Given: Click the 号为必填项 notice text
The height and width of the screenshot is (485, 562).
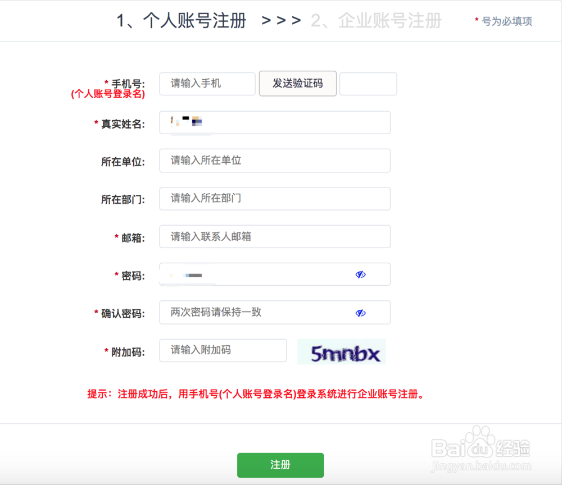Looking at the screenshot, I should (x=502, y=21).
